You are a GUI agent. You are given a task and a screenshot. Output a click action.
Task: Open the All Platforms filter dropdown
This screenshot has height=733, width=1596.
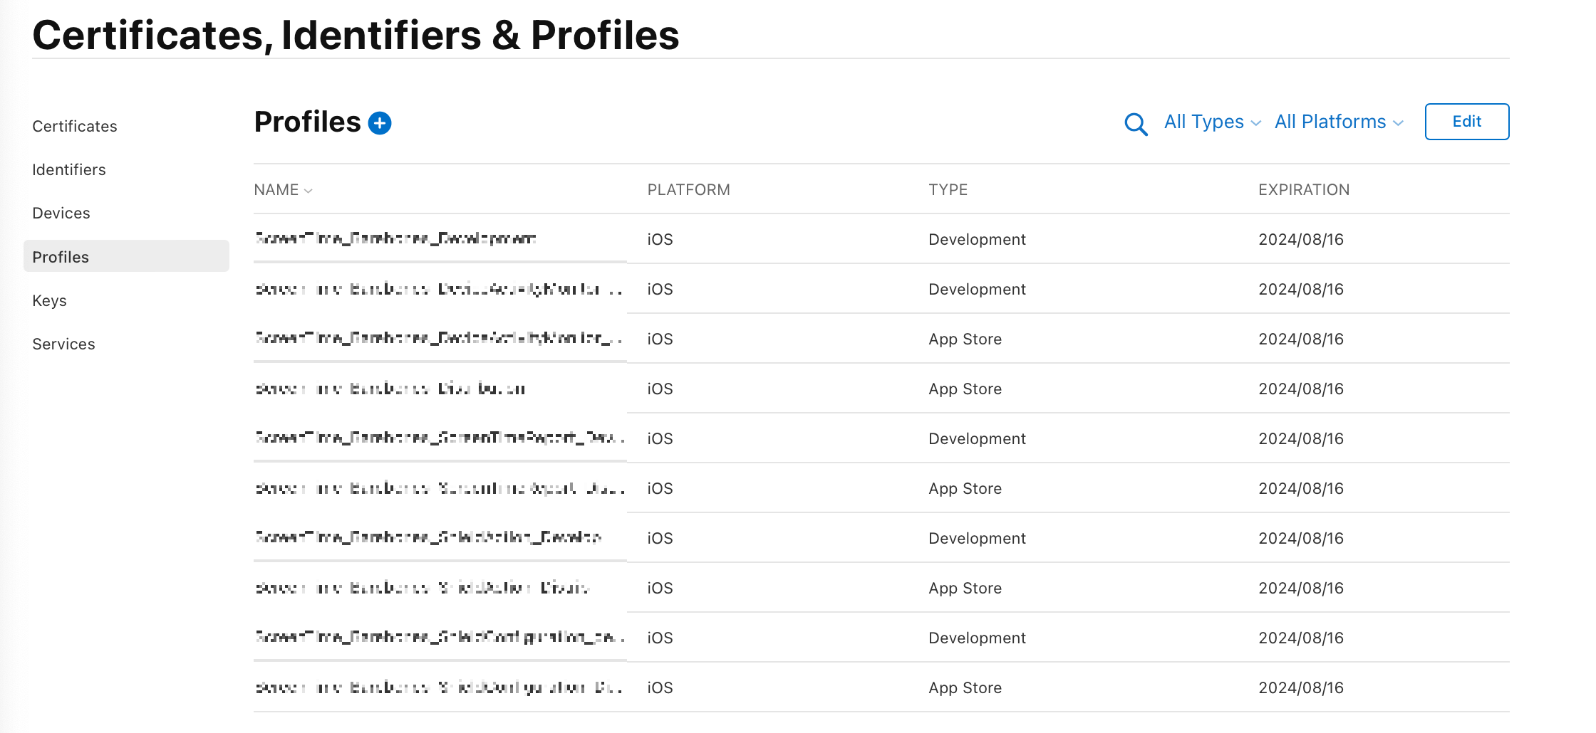[1339, 122]
